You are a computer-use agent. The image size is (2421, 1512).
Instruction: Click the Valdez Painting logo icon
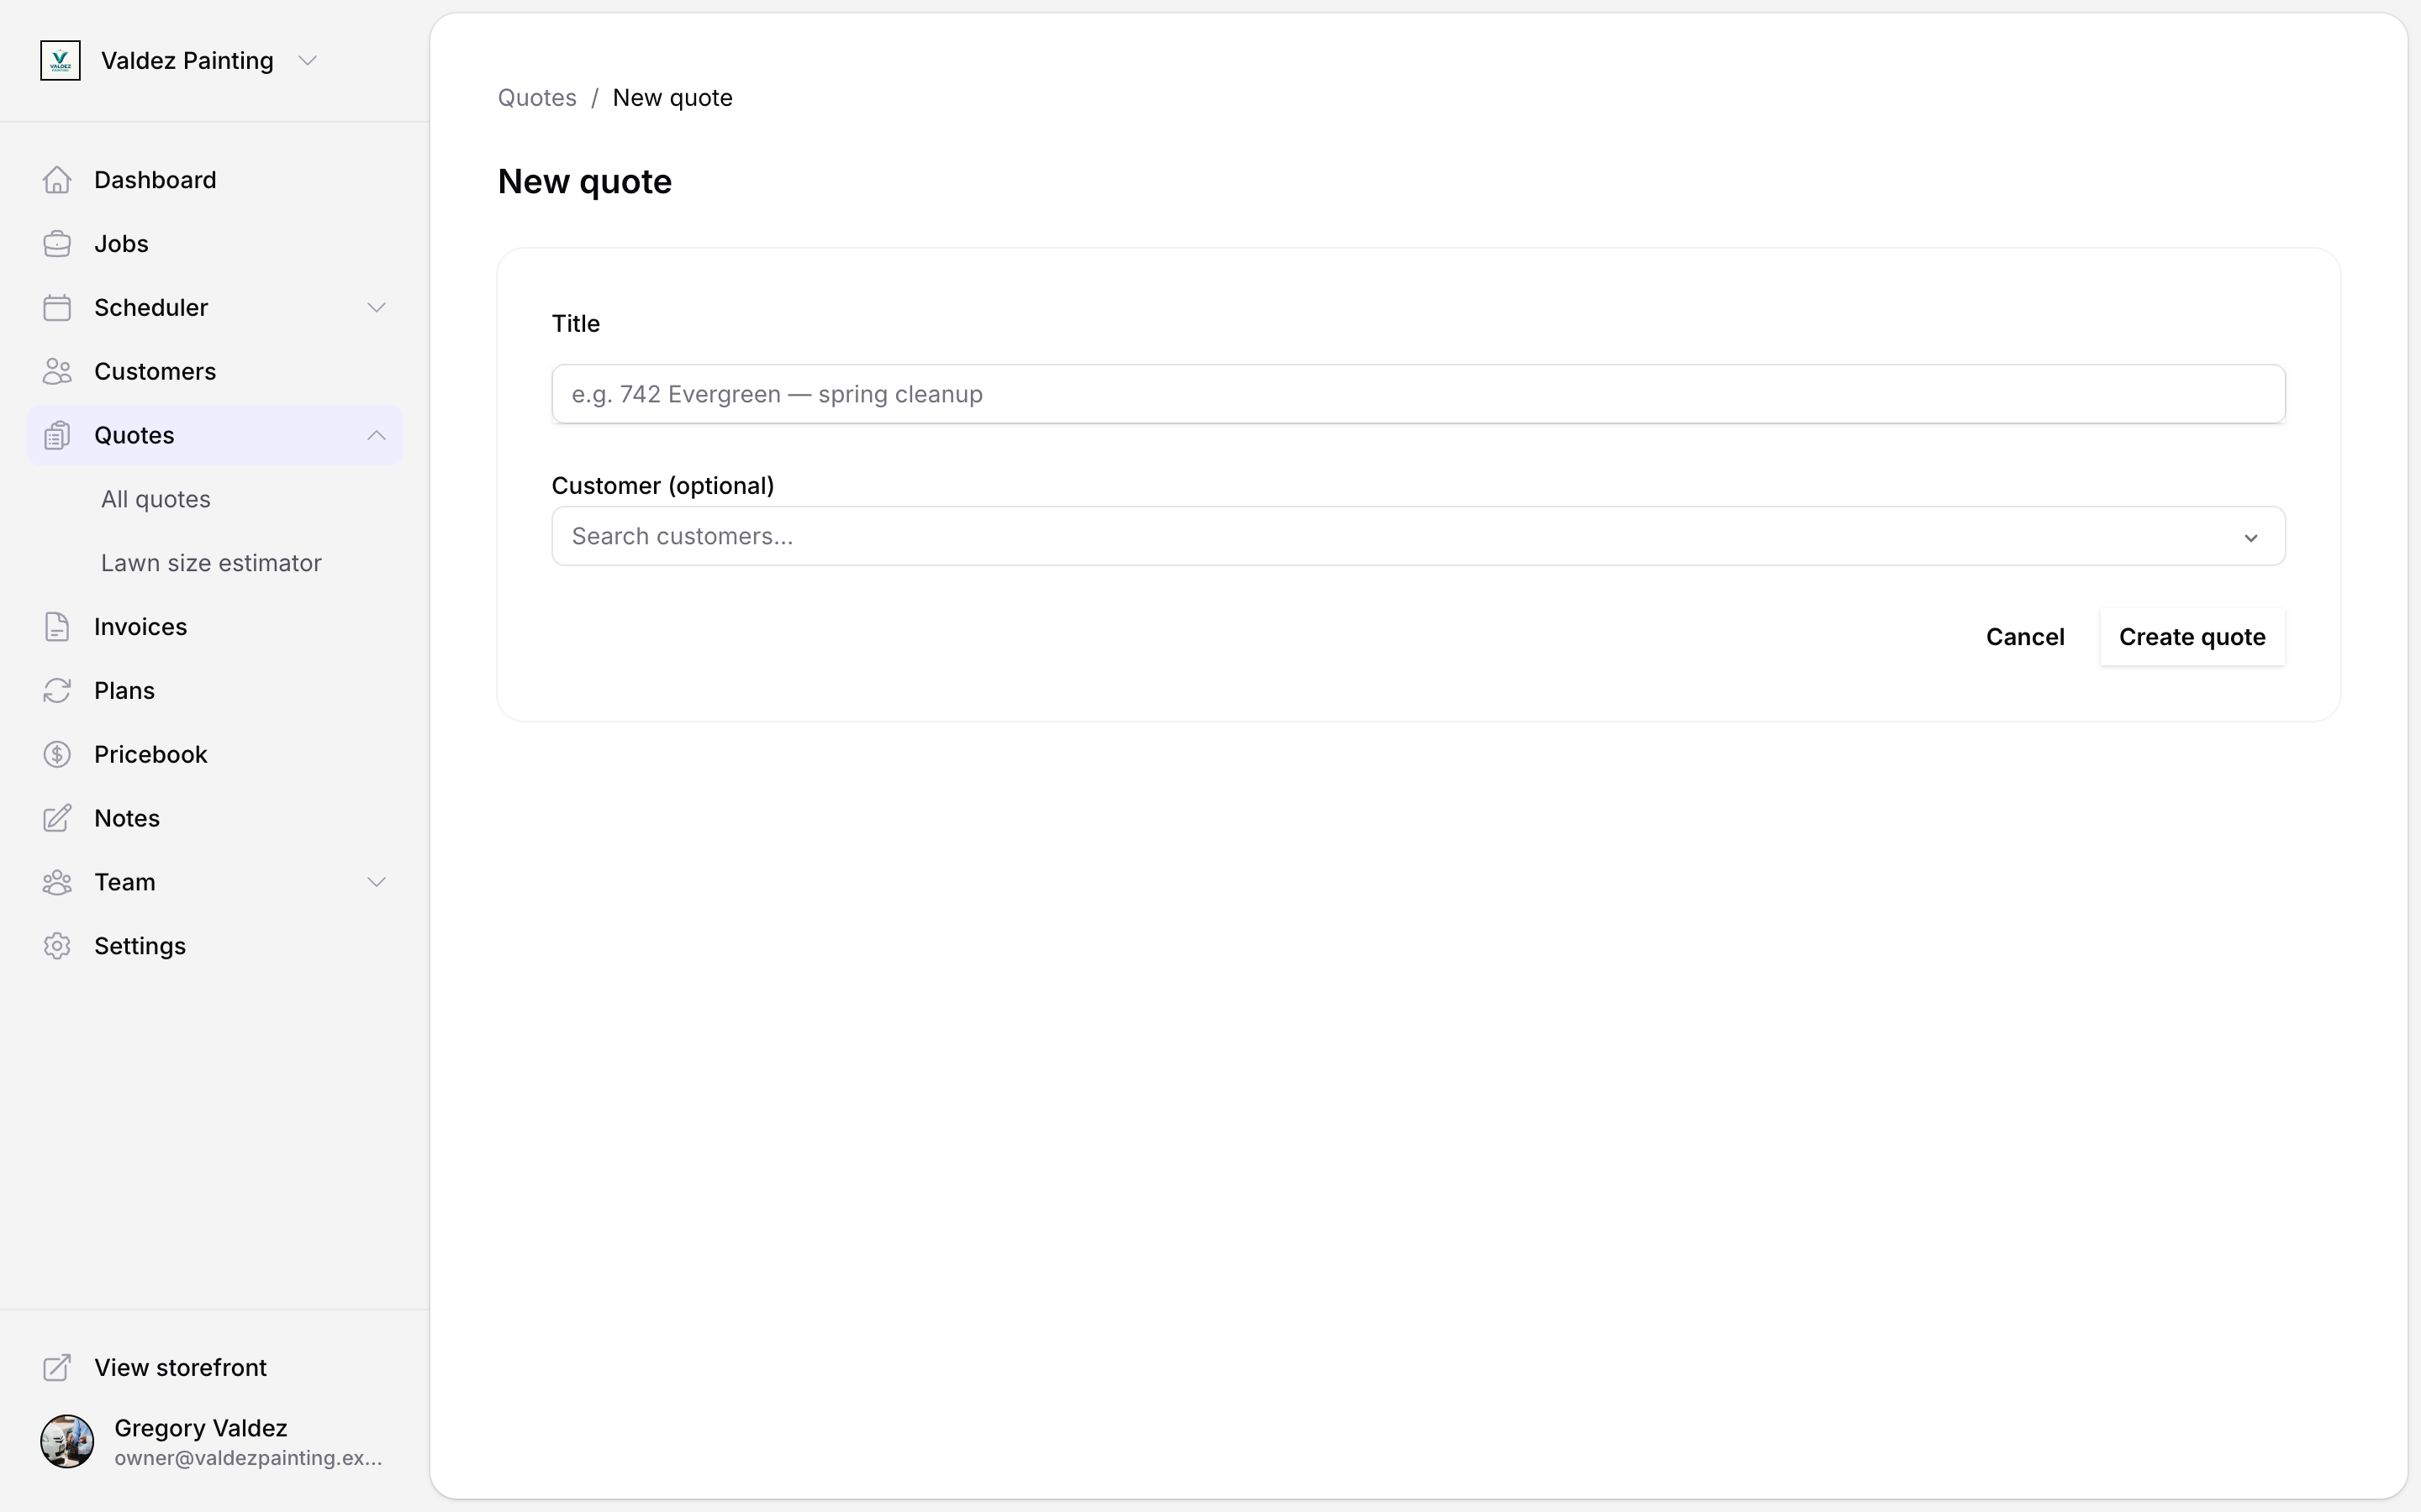click(x=60, y=61)
